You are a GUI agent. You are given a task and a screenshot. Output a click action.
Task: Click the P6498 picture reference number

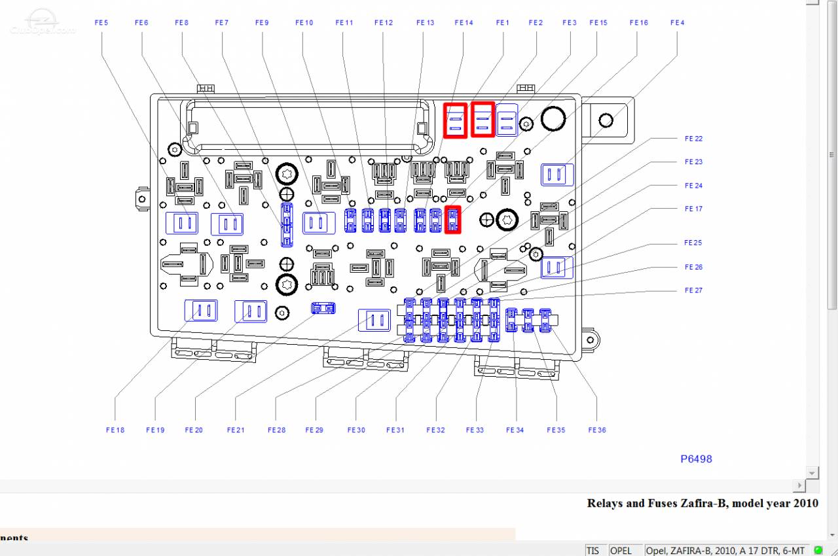click(x=696, y=459)
